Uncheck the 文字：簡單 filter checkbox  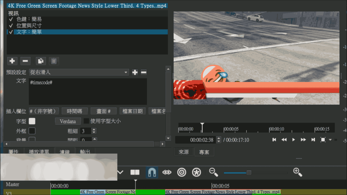[x=11, y=32]
